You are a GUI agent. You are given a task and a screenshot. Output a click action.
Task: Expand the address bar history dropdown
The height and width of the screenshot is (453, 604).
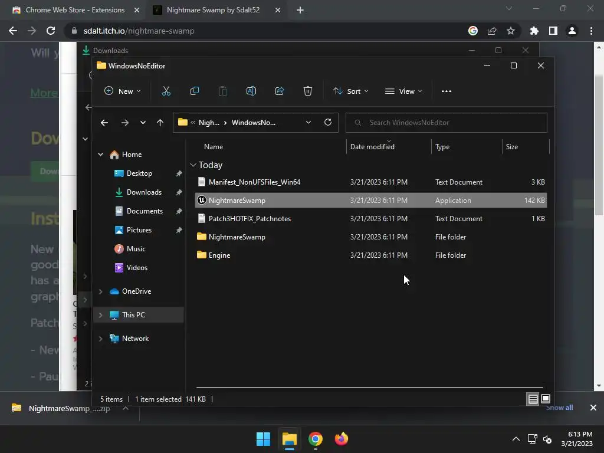(308, 122)
